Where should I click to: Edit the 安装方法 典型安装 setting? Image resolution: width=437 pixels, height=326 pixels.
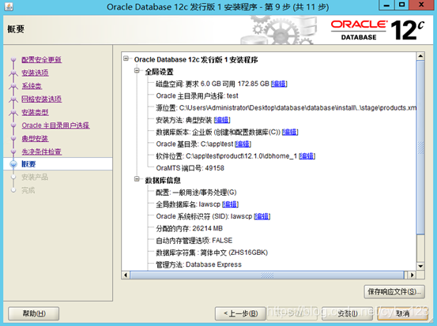coord(222,120)
